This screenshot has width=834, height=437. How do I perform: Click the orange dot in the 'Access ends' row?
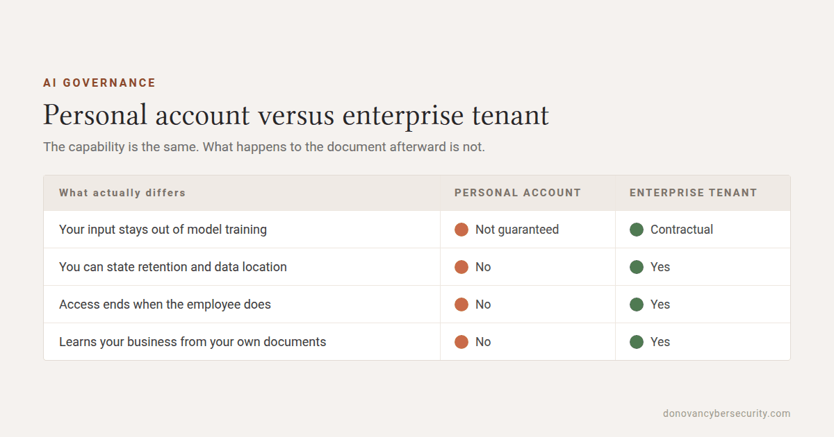461,305
